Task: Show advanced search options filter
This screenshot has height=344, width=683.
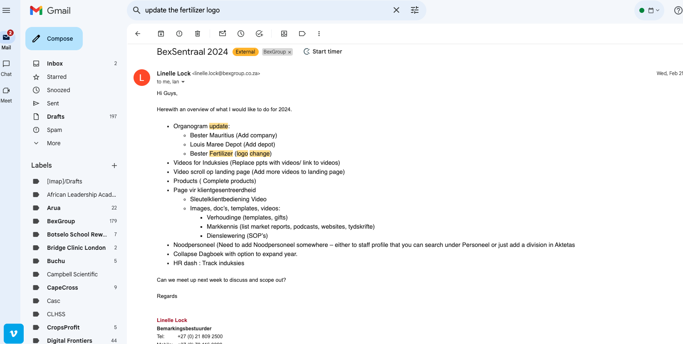Action: (x=415, y=10)
